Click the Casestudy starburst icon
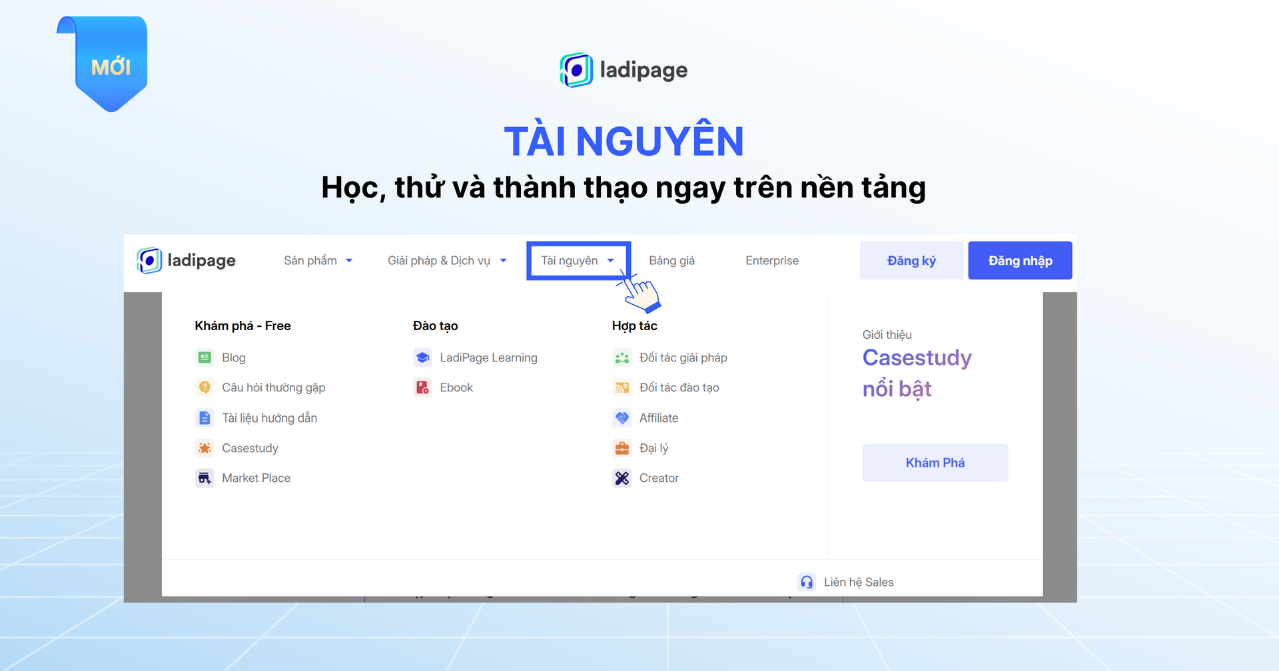This screenshot has height=671, width=1279. [205, 448]
